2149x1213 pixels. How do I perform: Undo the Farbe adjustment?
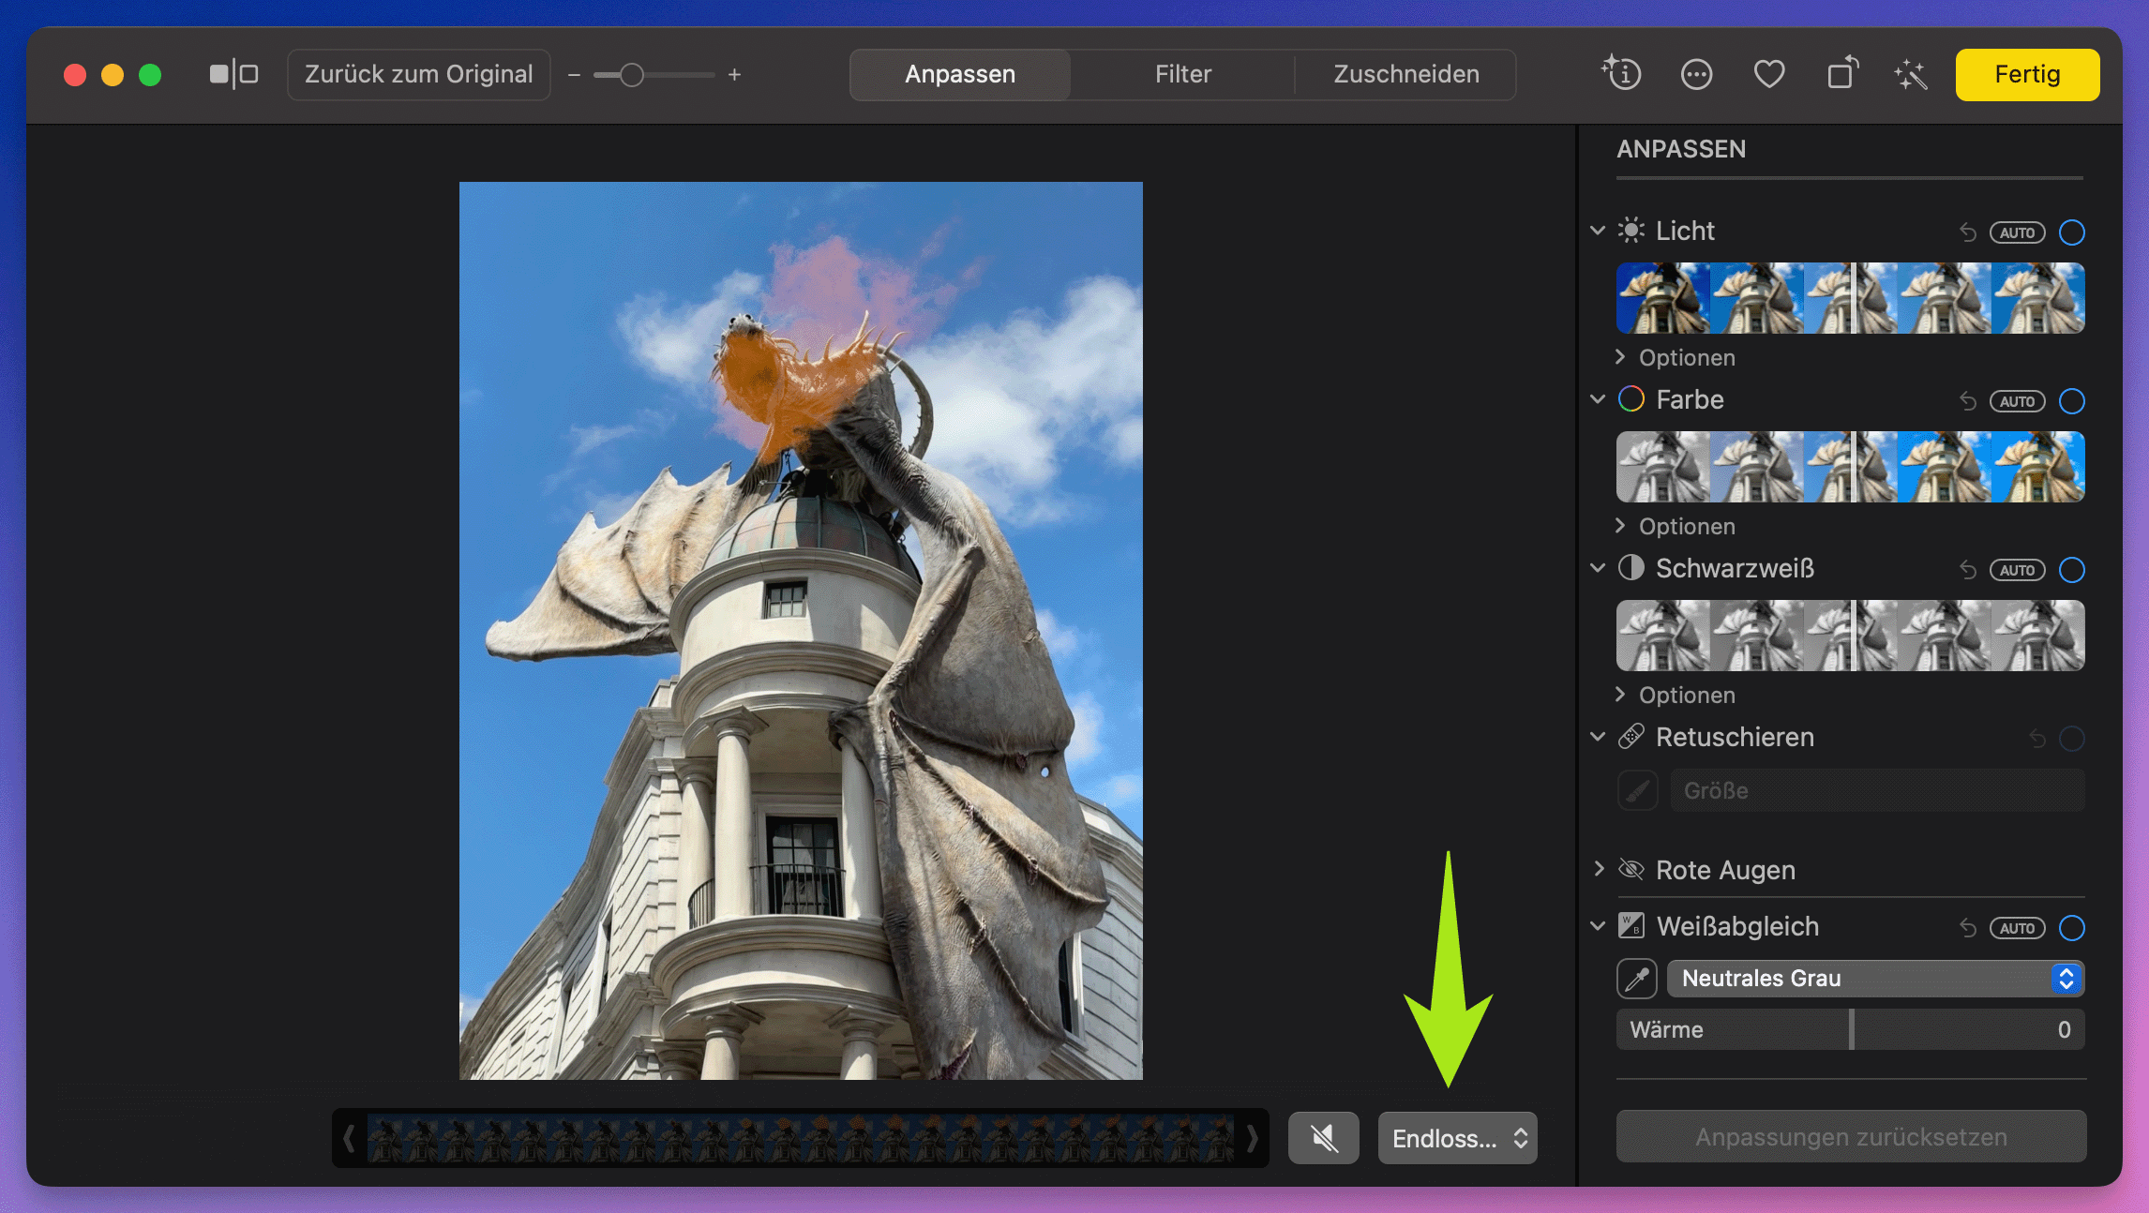coord(1967,401)
